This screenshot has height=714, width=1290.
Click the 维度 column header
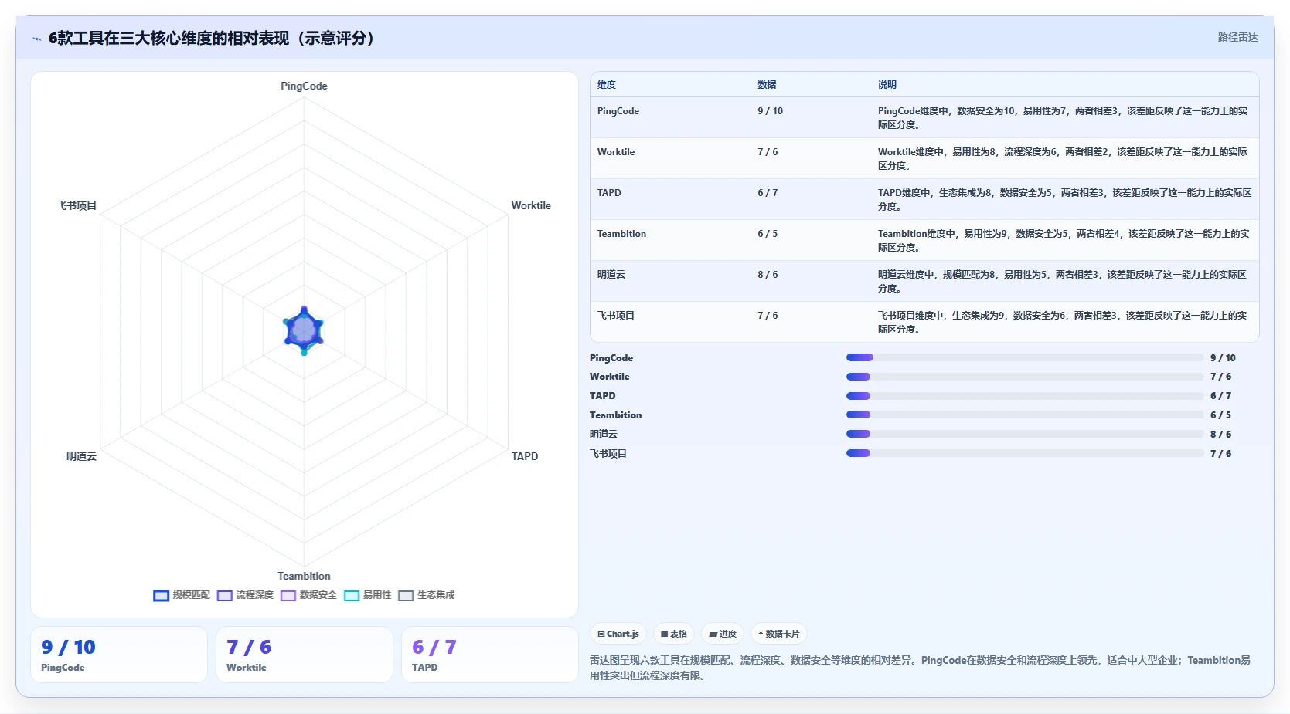(607, 85)
